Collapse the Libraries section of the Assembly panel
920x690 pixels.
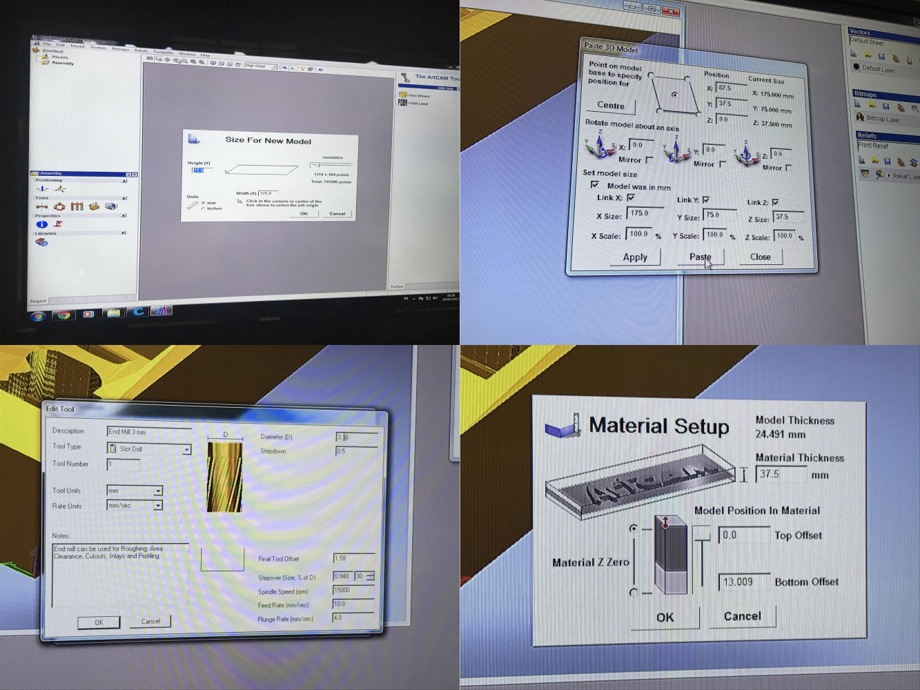[124, 233]
